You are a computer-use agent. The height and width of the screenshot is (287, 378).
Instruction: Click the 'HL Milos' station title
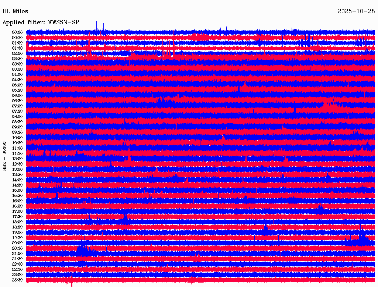click(15, 11)
